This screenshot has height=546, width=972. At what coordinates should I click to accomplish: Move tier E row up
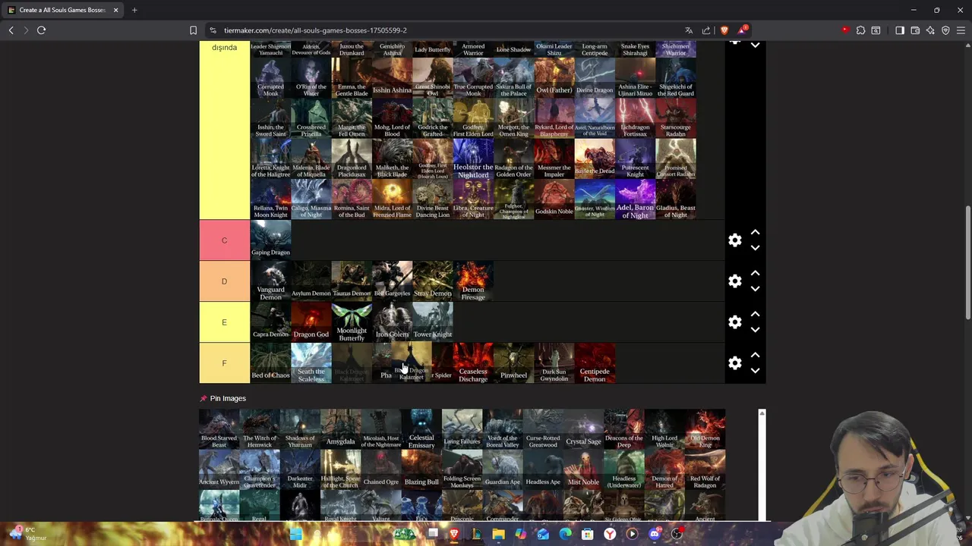(755, 314)
